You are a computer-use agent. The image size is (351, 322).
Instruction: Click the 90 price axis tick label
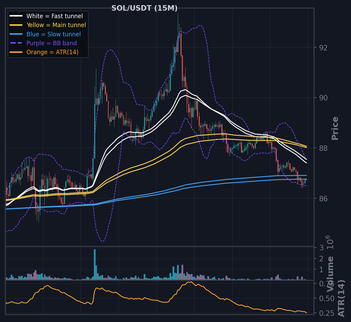coord(323,98)
